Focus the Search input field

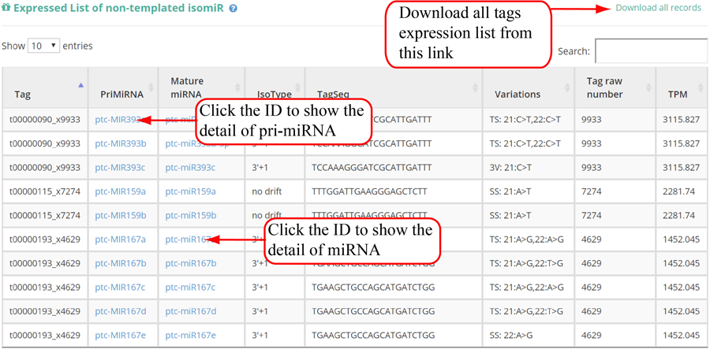(650, 51)
